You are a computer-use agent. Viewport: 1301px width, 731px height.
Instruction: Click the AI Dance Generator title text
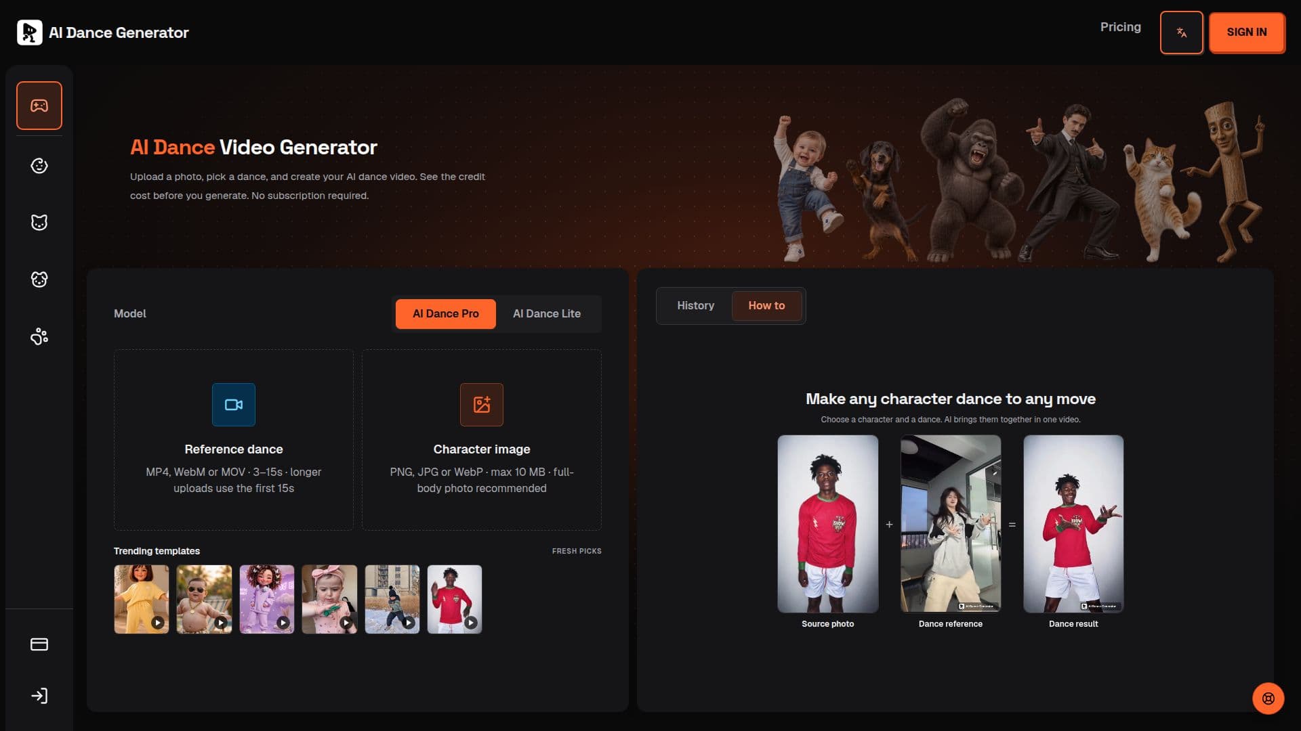pos(119,32)
